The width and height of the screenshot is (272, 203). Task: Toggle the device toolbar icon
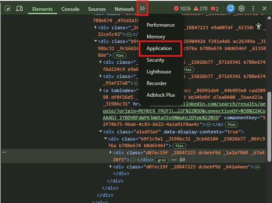click(x=19, y=8)
